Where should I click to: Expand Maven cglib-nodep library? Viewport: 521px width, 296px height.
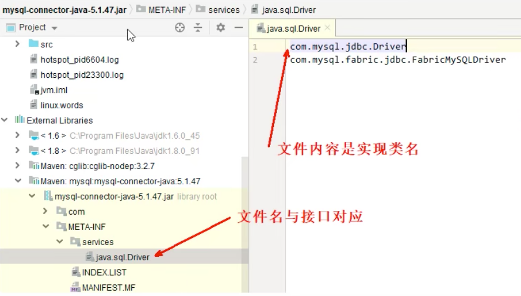point(18,166)
